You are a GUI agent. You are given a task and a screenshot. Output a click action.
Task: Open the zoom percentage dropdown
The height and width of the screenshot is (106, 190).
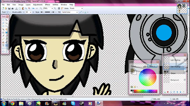coord(52,8)
